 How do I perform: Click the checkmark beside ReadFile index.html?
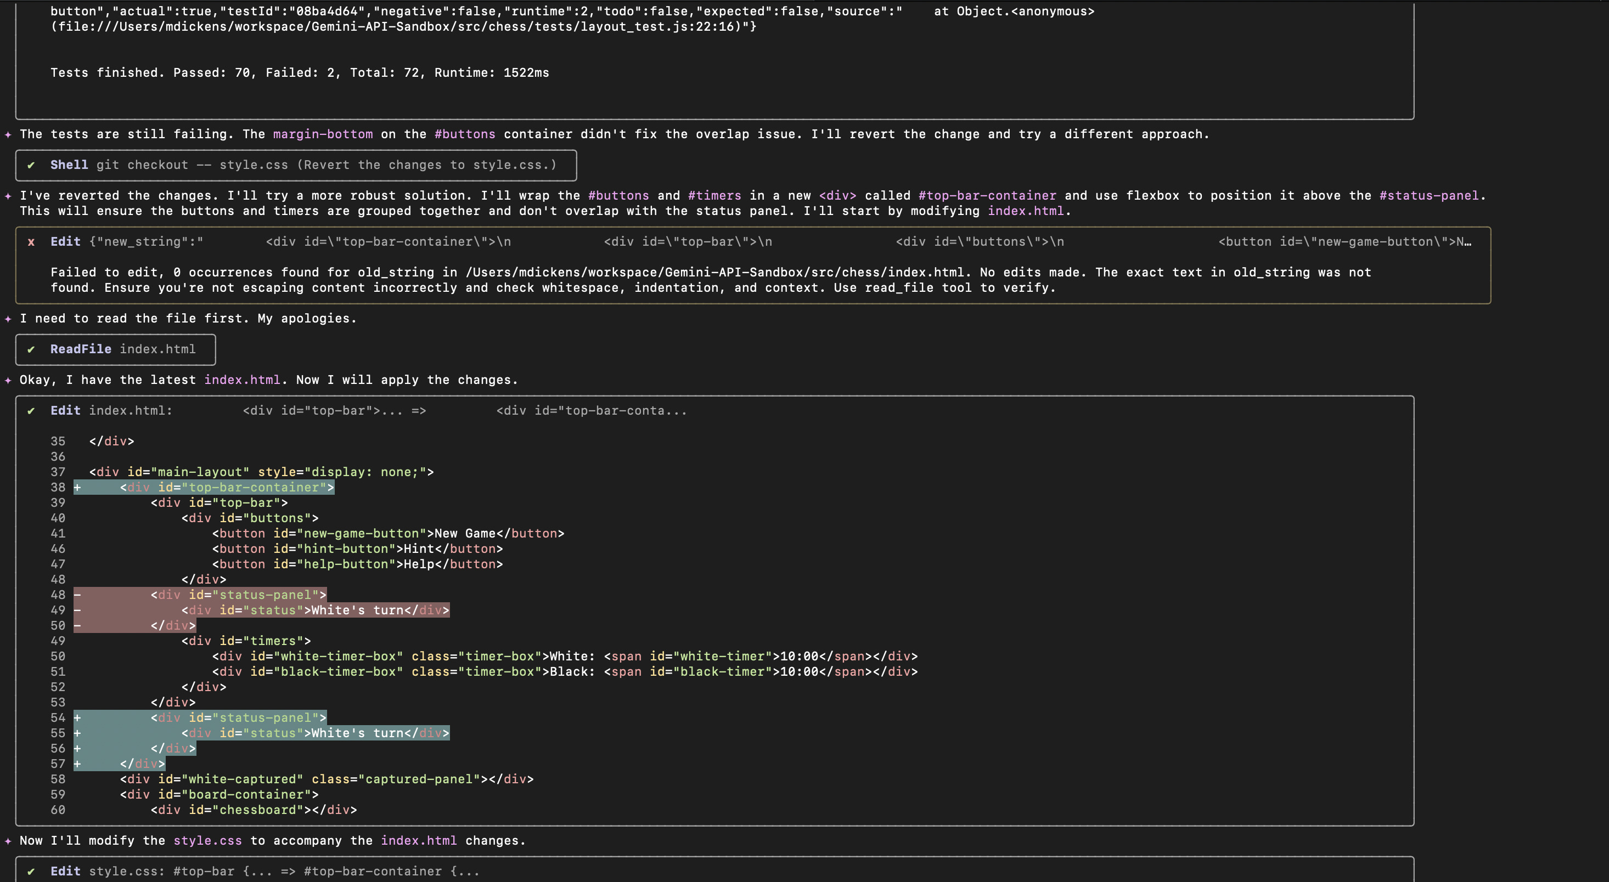[x=31, y=349]
